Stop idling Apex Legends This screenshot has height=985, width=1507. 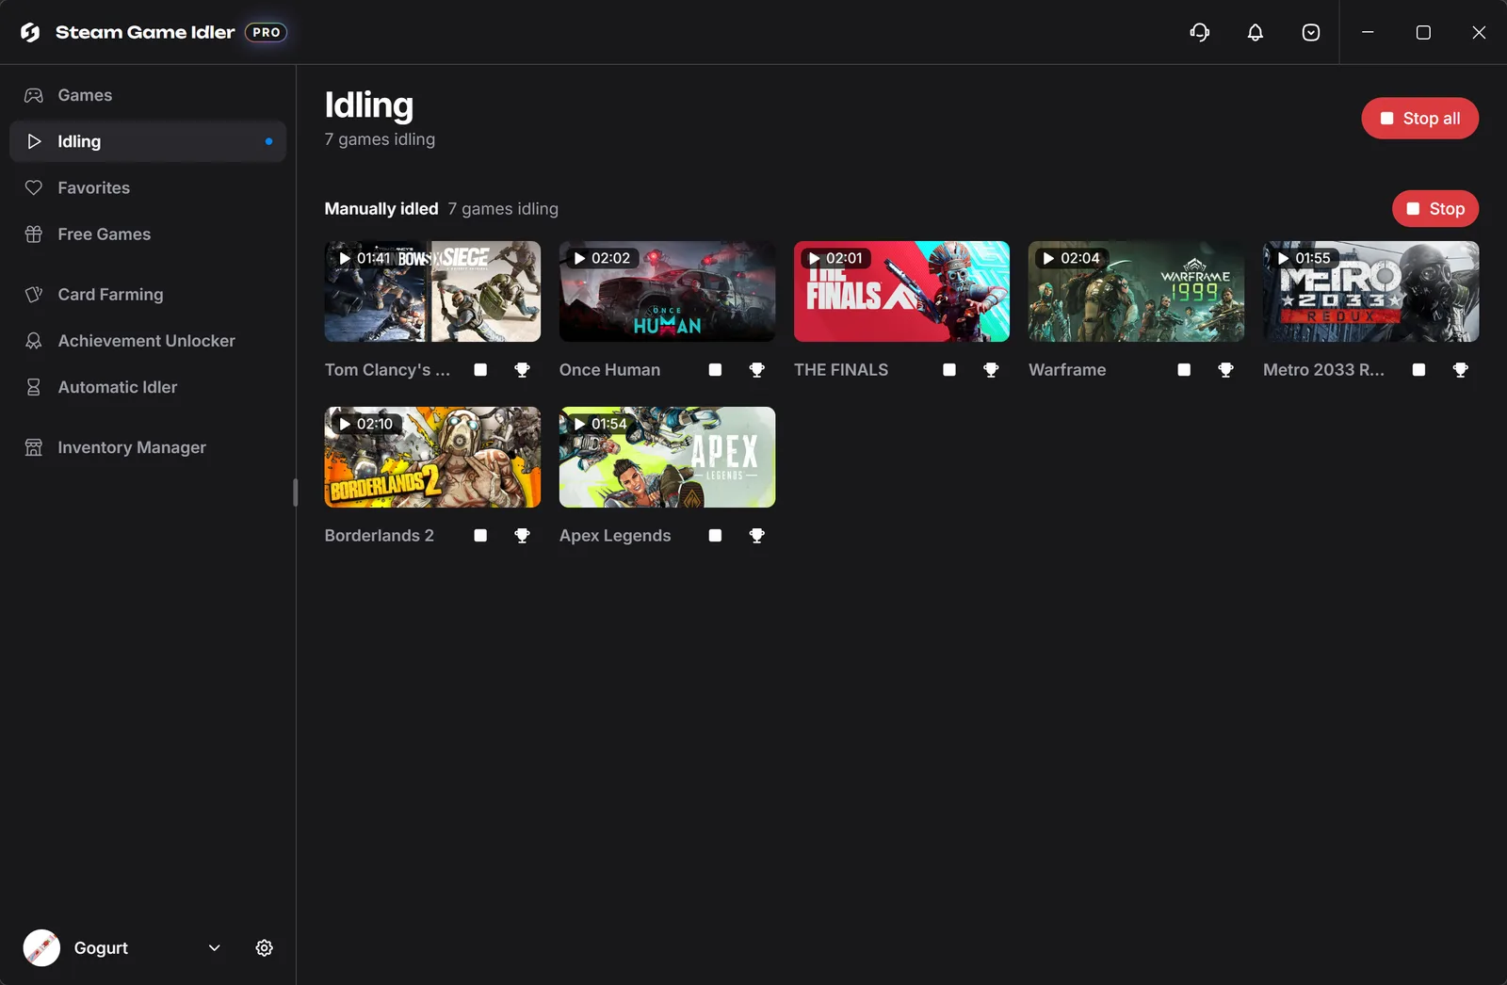click(715, 536)
